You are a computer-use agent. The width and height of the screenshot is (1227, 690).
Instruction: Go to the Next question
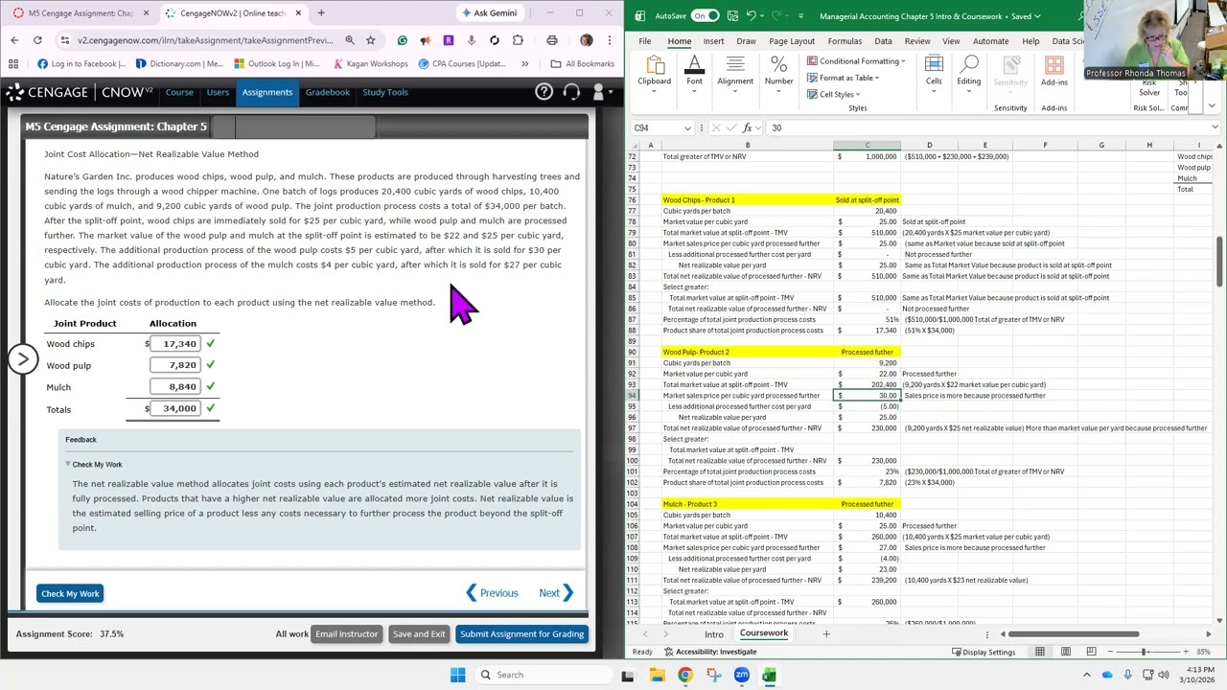[556, 593]
